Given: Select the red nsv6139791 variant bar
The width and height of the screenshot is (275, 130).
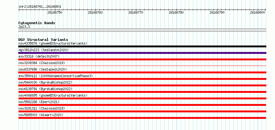Looking at the screenshot, I should point(142,92).
